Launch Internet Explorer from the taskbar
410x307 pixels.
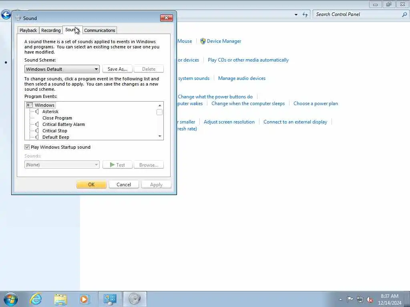[36, 299]
